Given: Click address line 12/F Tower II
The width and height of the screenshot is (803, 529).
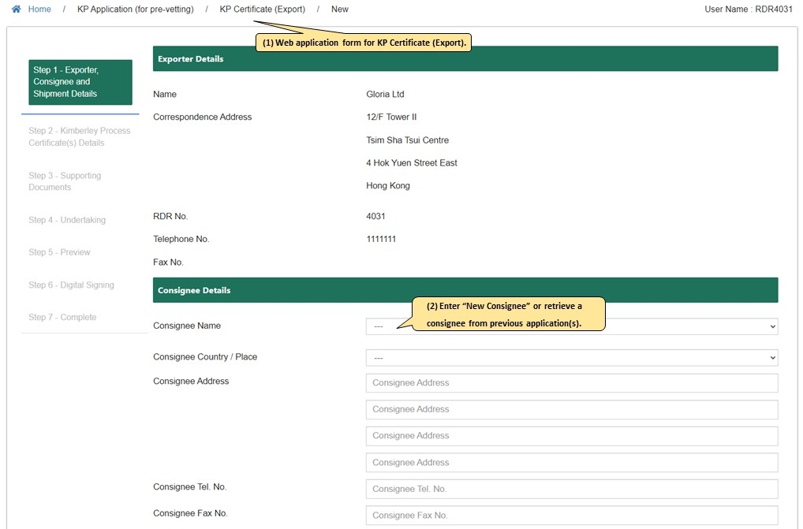Looking at the screenshot, I should pos(391,117).
